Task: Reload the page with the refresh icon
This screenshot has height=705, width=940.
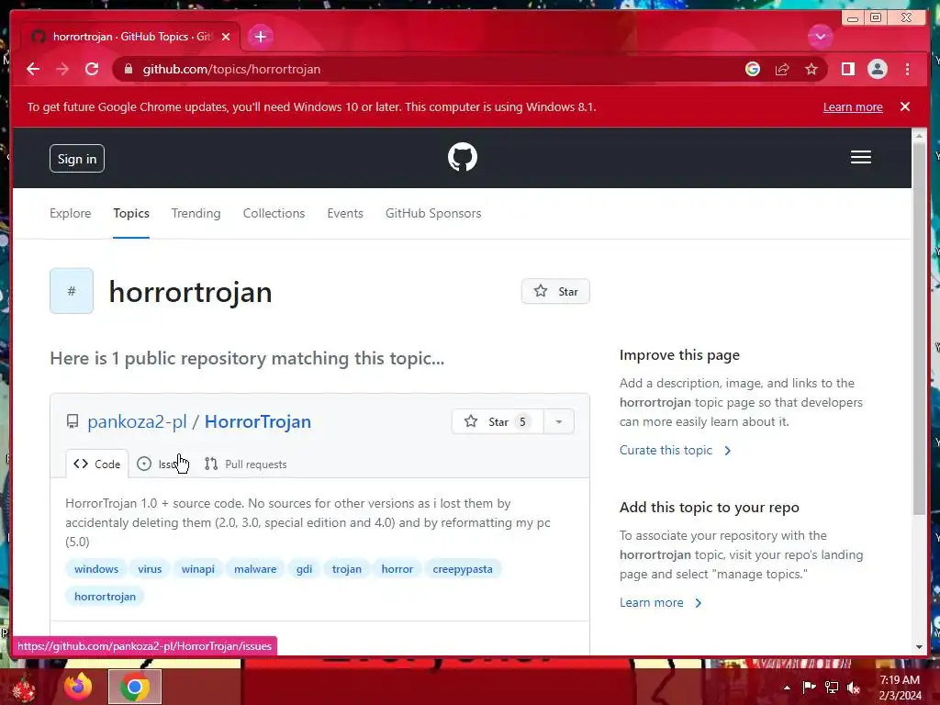Action: [x=92, y=69]
